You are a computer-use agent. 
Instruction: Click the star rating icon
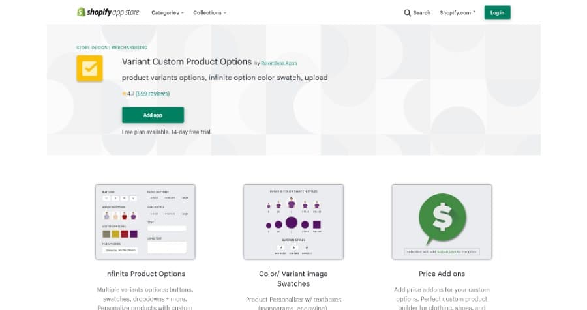124,94
